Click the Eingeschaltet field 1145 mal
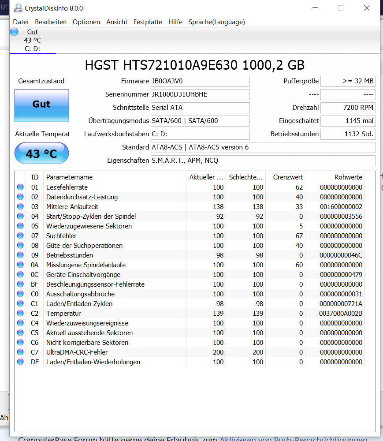383x441 pixels. click(348, 121)
